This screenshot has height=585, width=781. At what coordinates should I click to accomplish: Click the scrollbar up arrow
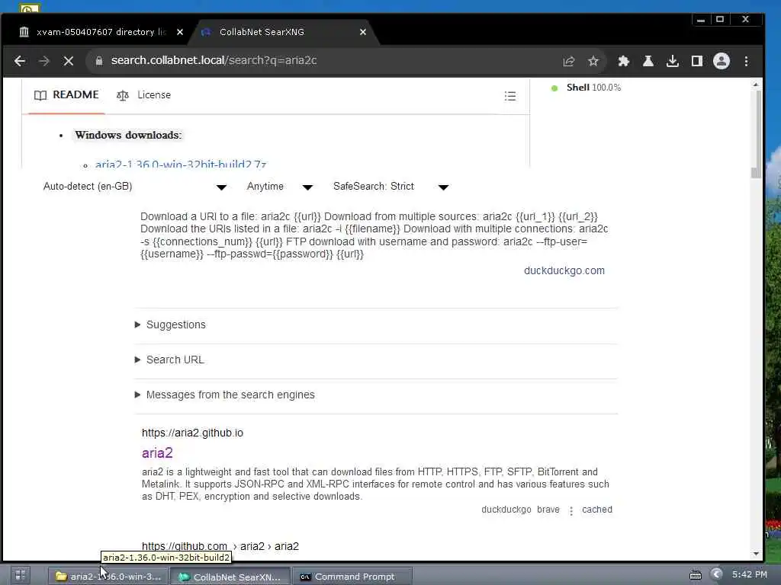[756, 85]
